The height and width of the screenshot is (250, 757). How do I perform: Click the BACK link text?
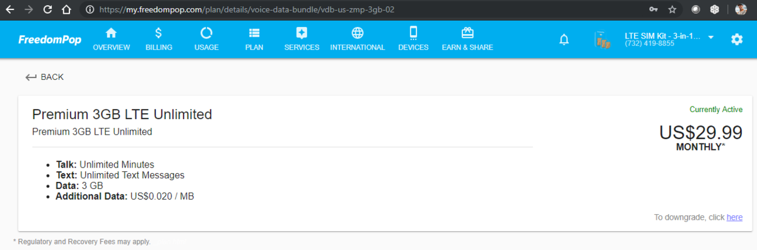point(52,77)
